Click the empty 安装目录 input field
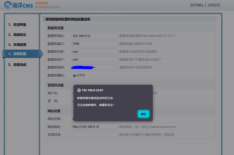234x155 pixels. pos(94,134)
